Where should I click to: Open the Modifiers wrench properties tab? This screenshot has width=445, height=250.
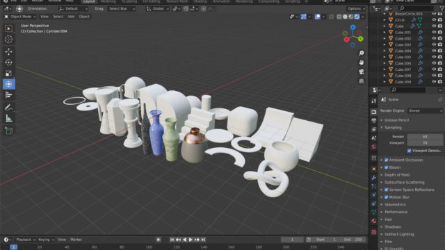tap(374, 178)
